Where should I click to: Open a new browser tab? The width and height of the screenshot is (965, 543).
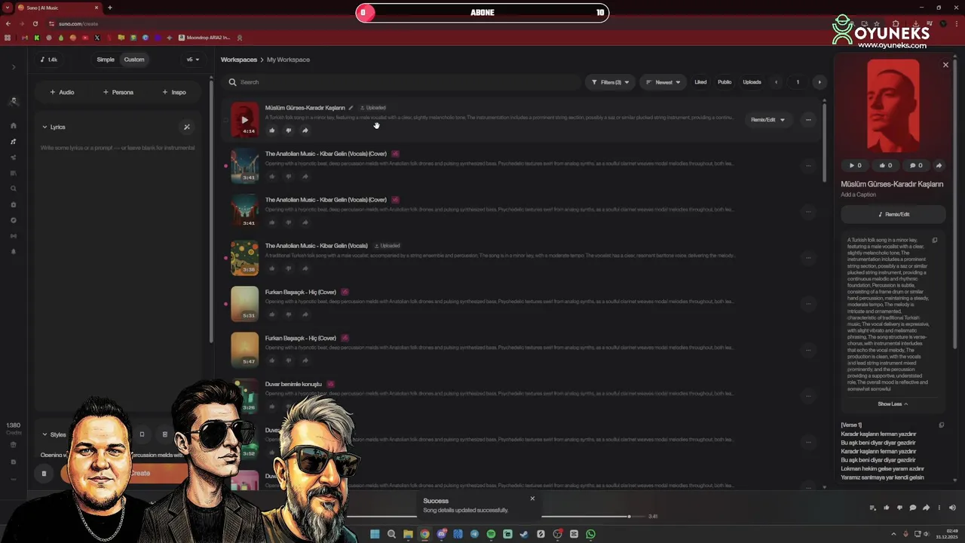109,8
